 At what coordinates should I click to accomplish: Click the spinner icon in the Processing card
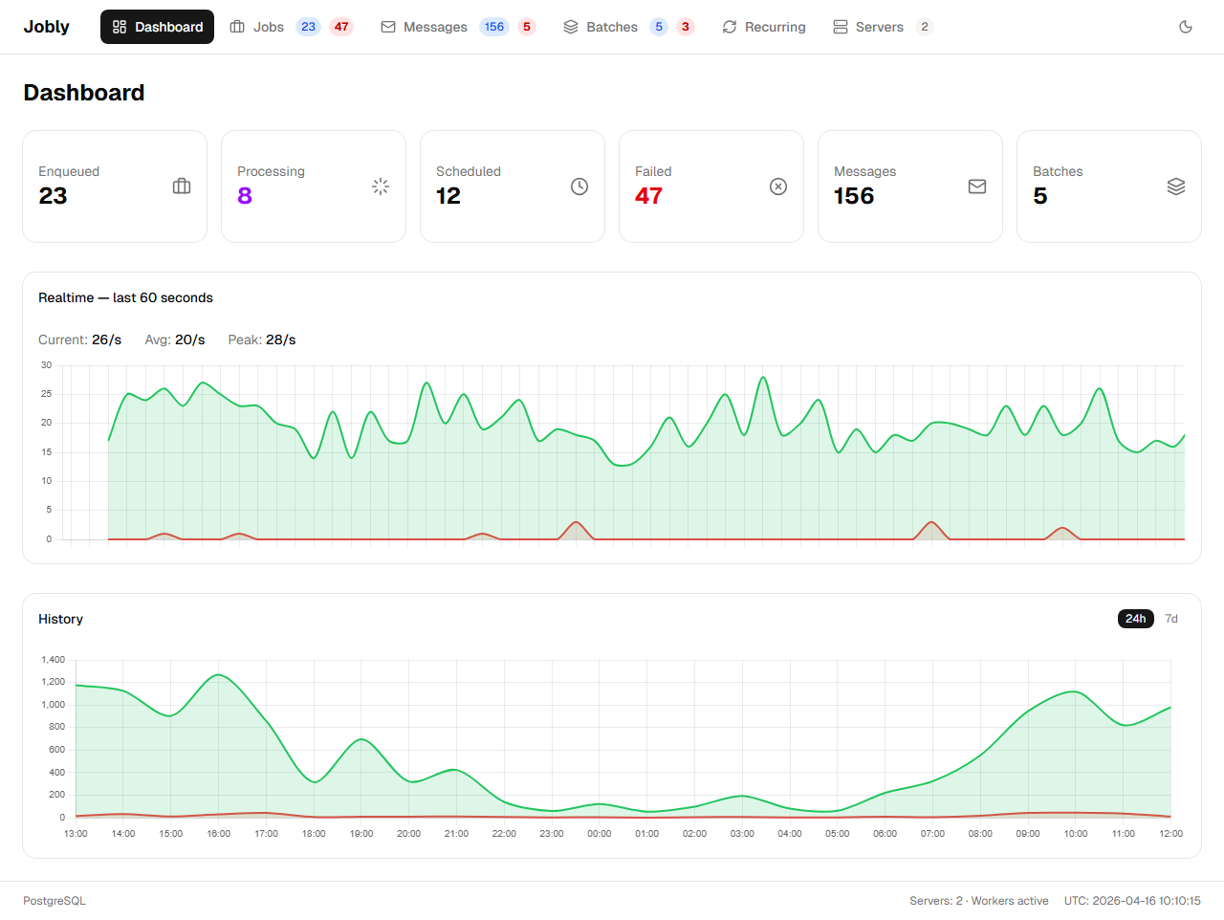coord(381,186)
